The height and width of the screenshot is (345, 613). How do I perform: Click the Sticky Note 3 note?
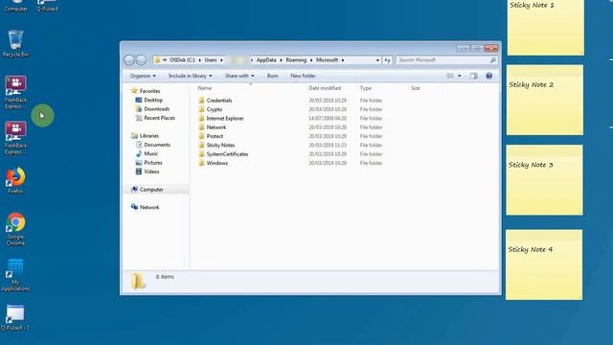click(x=544, y=180)
